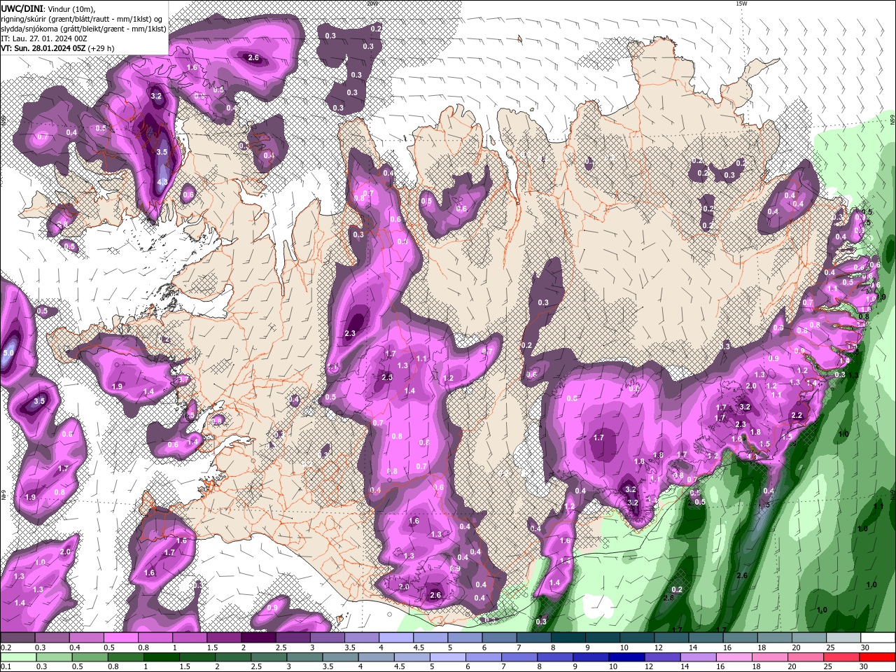896x672 pixels.
Task: Select the upper legend swatch between 12 and 14
Action: pos(671,638)
